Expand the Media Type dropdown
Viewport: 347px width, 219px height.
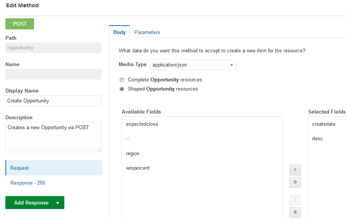coord(193,65)
